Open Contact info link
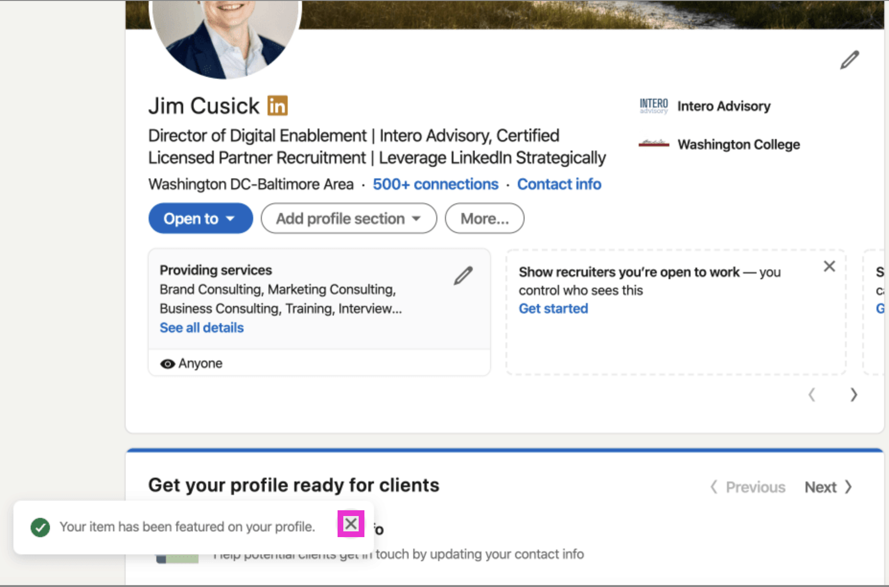The height and width of the screenshot is (587, 889). [559, 184]
